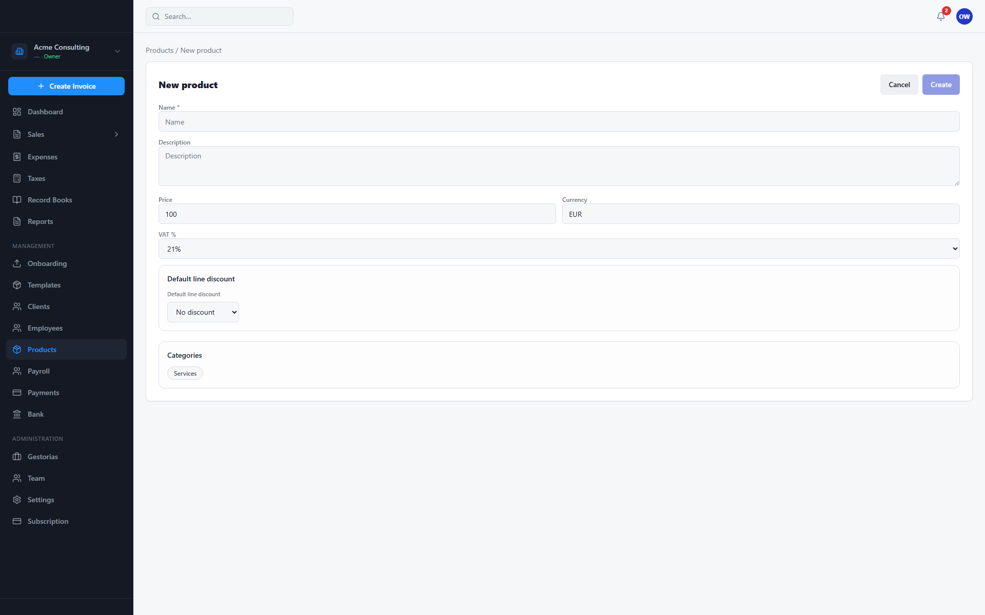Open Record Books page
This screenshot has height=615, width=985.
pos(66,200)
